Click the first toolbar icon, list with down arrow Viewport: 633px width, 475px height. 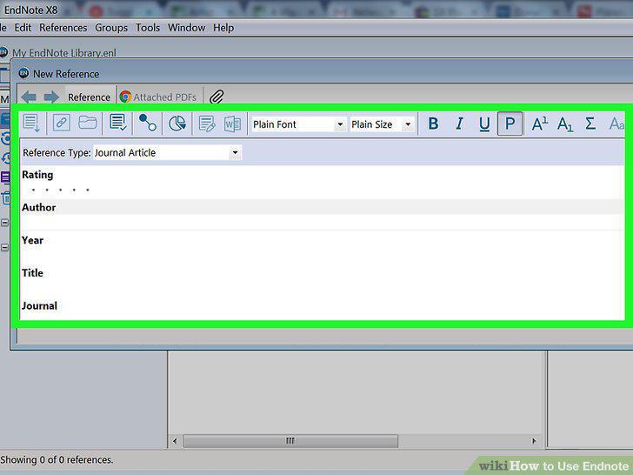[x=31, y=124]
